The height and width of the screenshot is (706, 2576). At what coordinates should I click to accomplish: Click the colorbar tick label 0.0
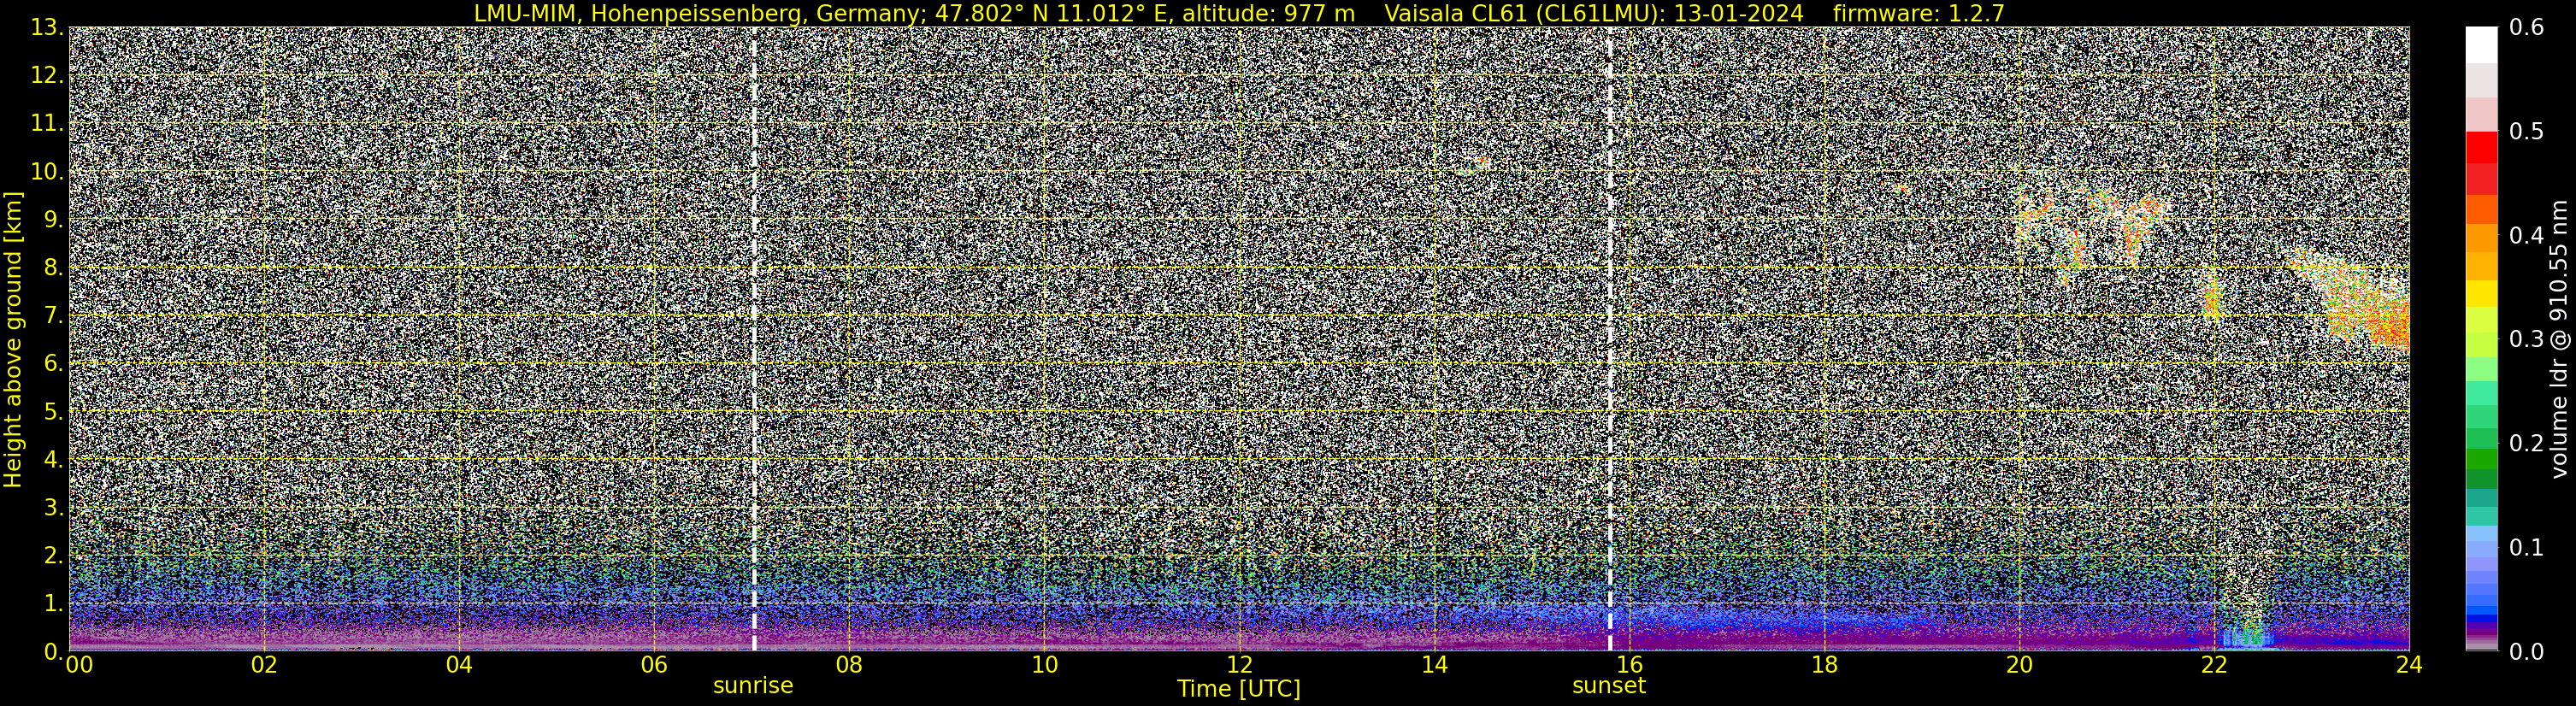coord(2527,652)
